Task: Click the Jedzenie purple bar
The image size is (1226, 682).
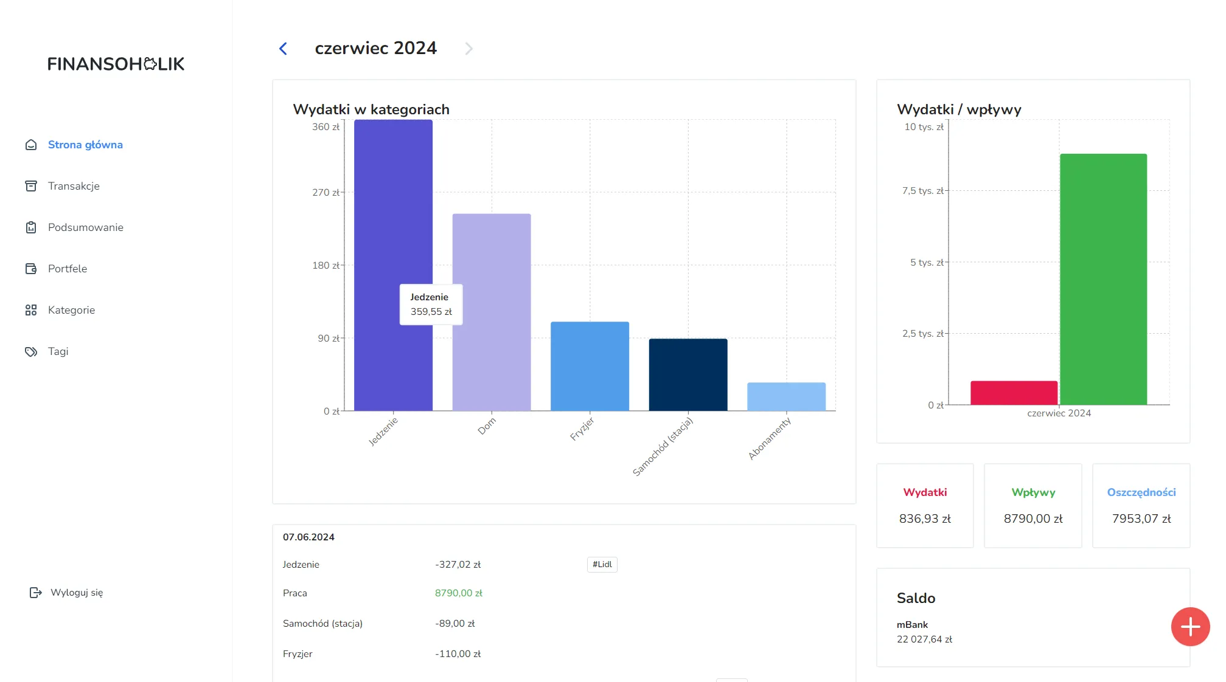Action: [x=393, y=265]
